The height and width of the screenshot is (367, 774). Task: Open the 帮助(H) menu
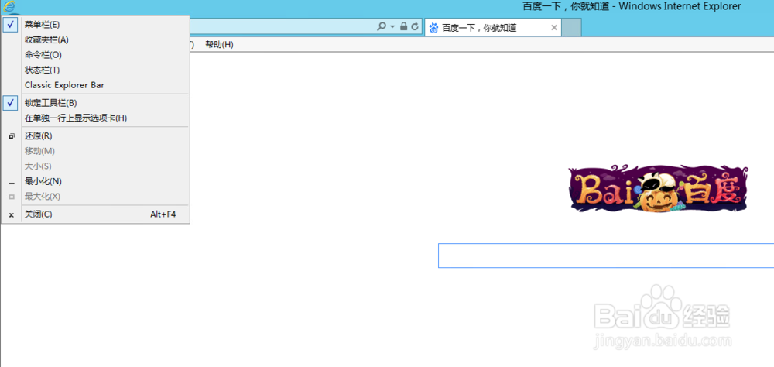219,44
